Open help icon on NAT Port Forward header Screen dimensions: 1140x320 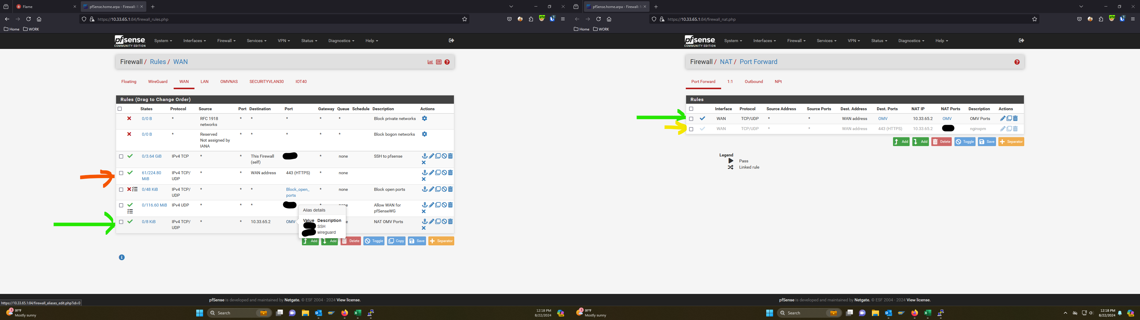(x=1017, y=62)
